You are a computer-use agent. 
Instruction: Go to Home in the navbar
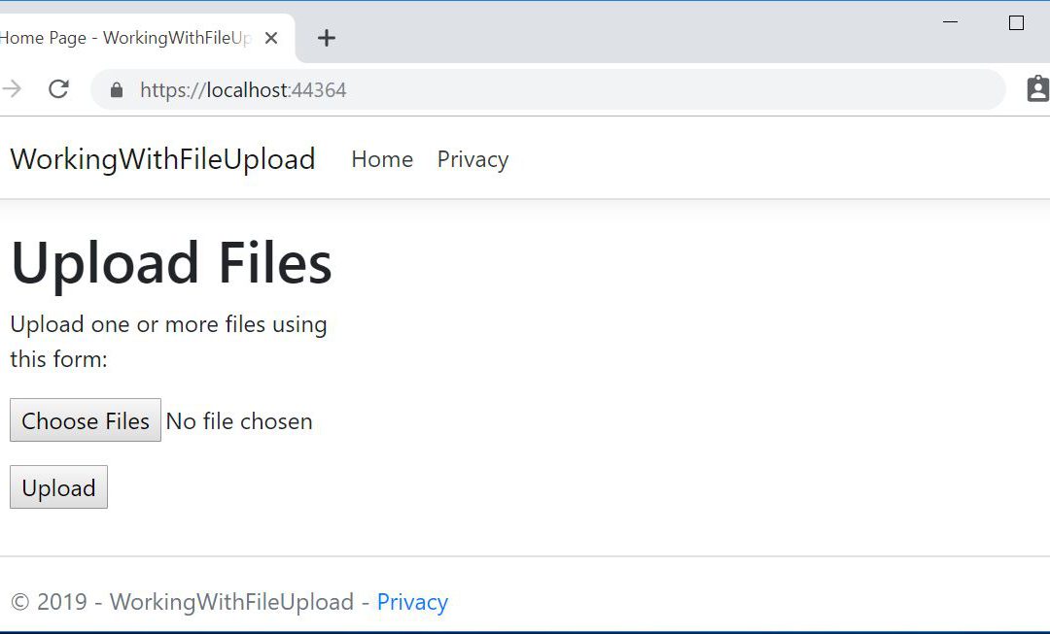click(x=382, y=159)
